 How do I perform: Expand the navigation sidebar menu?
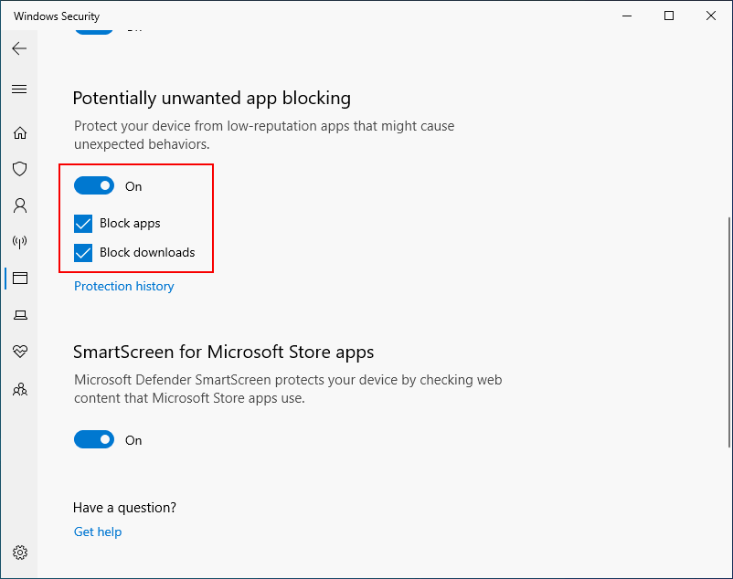point(18,89)
